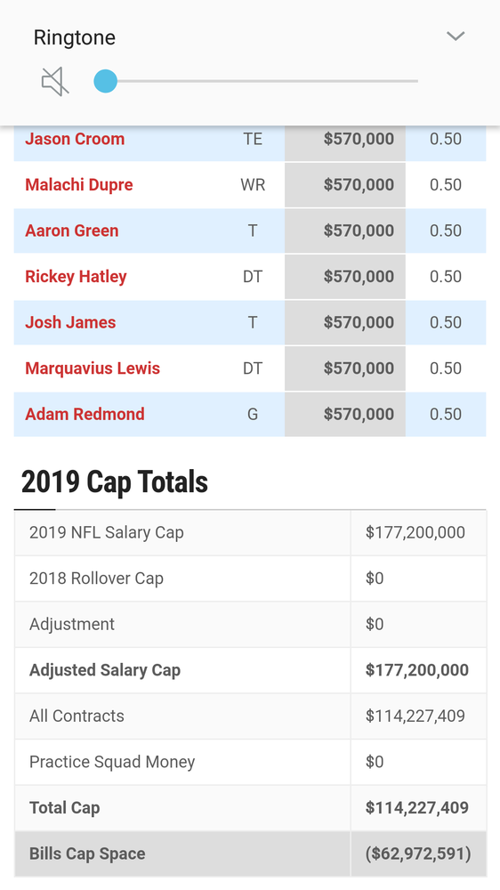This screenshot has height=890, width=500.
Task: Click the middle of the ringtone slider track
Action: coord(256,81)
